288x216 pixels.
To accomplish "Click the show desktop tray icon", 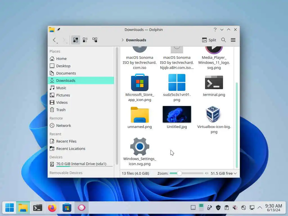I will (x=193, y=208).
